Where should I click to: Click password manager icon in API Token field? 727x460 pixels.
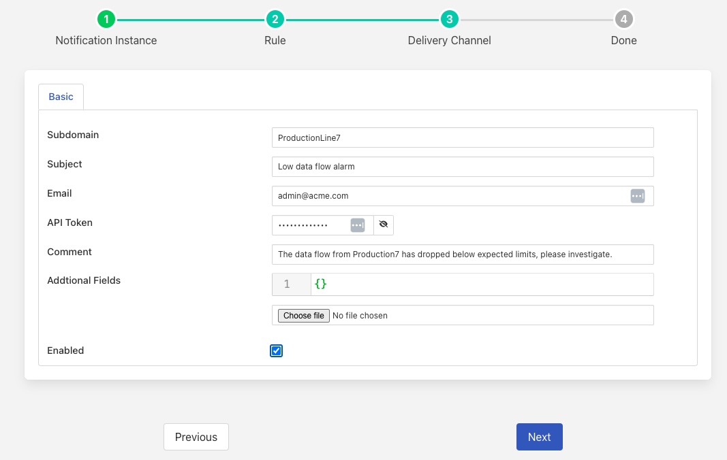pos(358,225)
